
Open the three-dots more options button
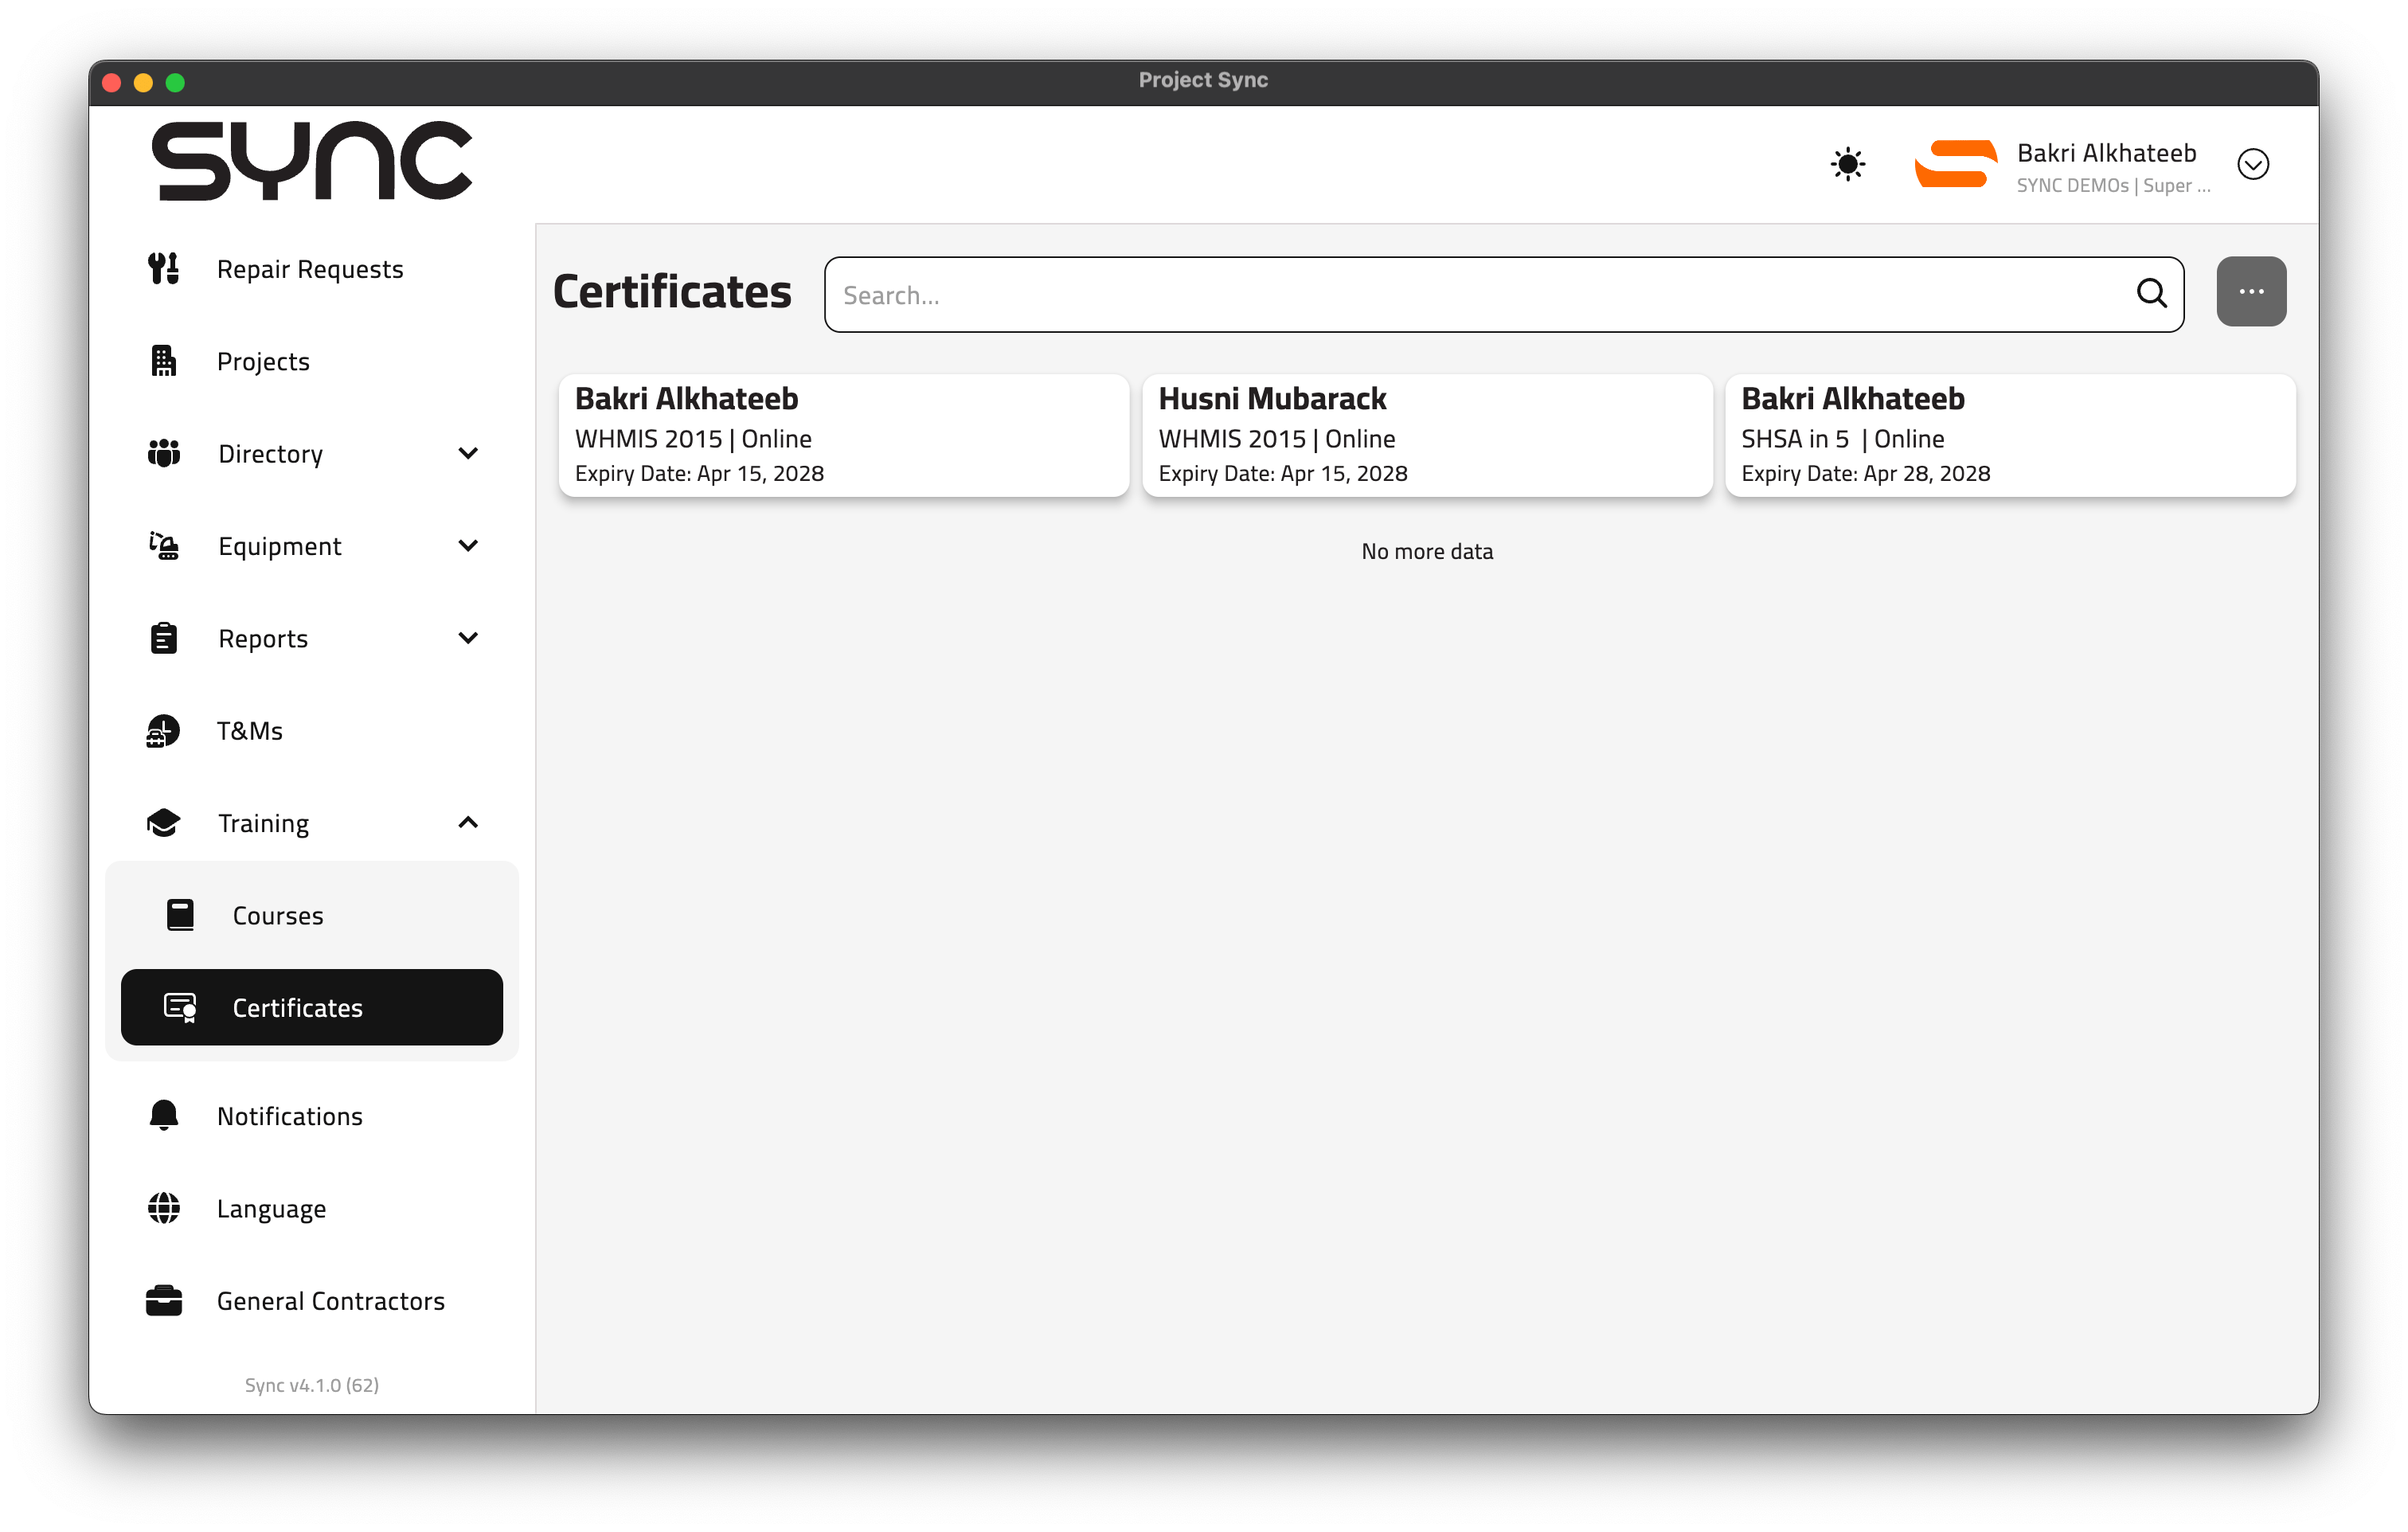[x=2251, y=291]
